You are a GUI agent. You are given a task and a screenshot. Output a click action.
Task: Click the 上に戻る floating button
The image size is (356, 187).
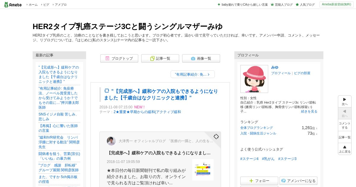pyautogui.click(x=345, y=149)
